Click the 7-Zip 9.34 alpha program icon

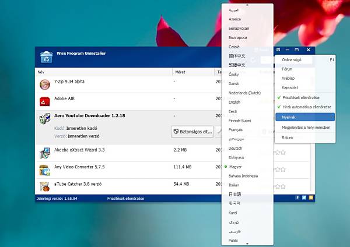coord(45,84)
